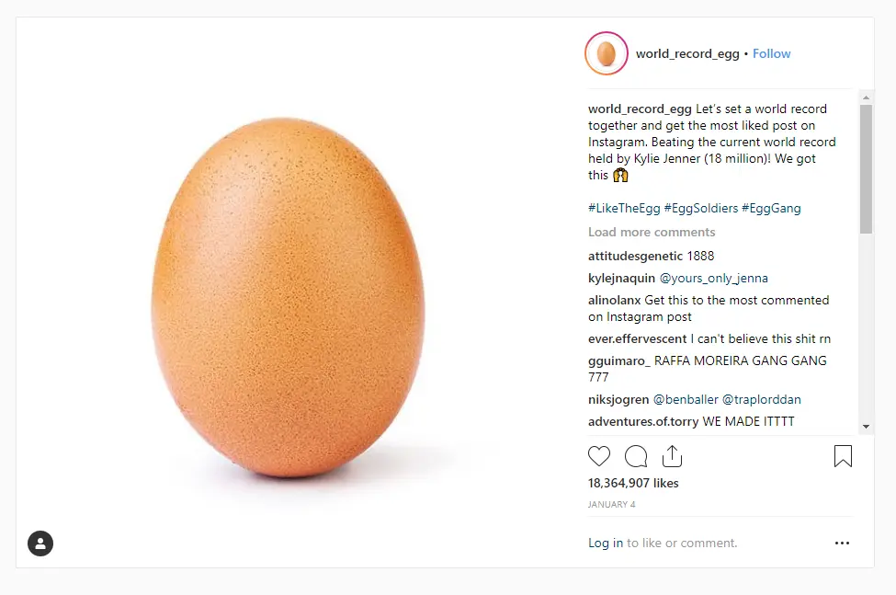This screenshot has height=595, width=896.
Task: Open world_record_egg profile avatar
Action: pyautogui.click(x=606, y=53)
